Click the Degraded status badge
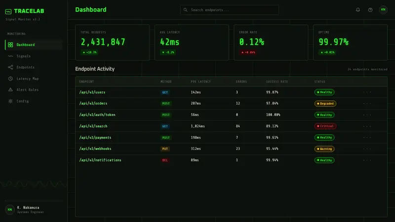 (x=325, y=104)
